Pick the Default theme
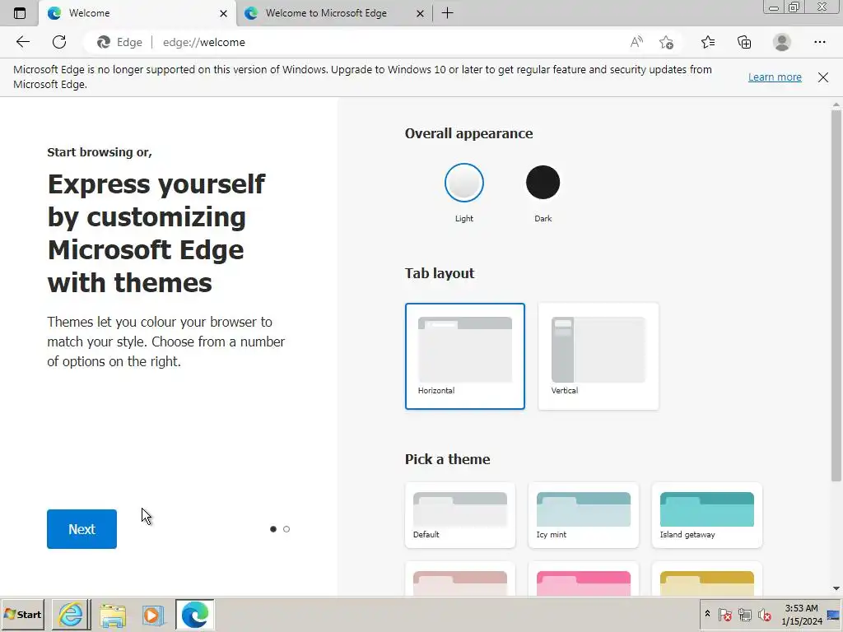Screen dimensions: 843x632 pyautogui.click(x=460, y=515)
